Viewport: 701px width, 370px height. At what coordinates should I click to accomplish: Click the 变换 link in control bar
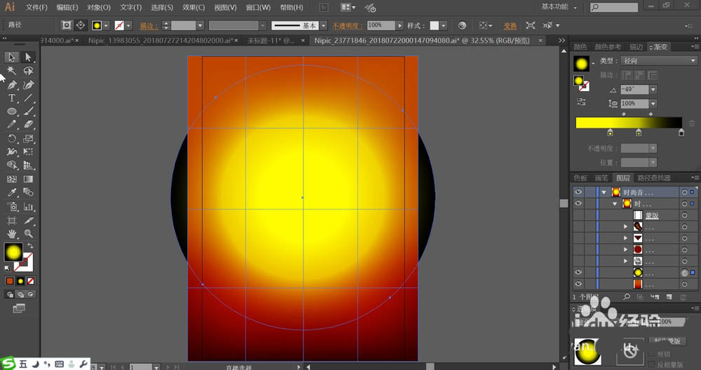(x=510, y=26)
